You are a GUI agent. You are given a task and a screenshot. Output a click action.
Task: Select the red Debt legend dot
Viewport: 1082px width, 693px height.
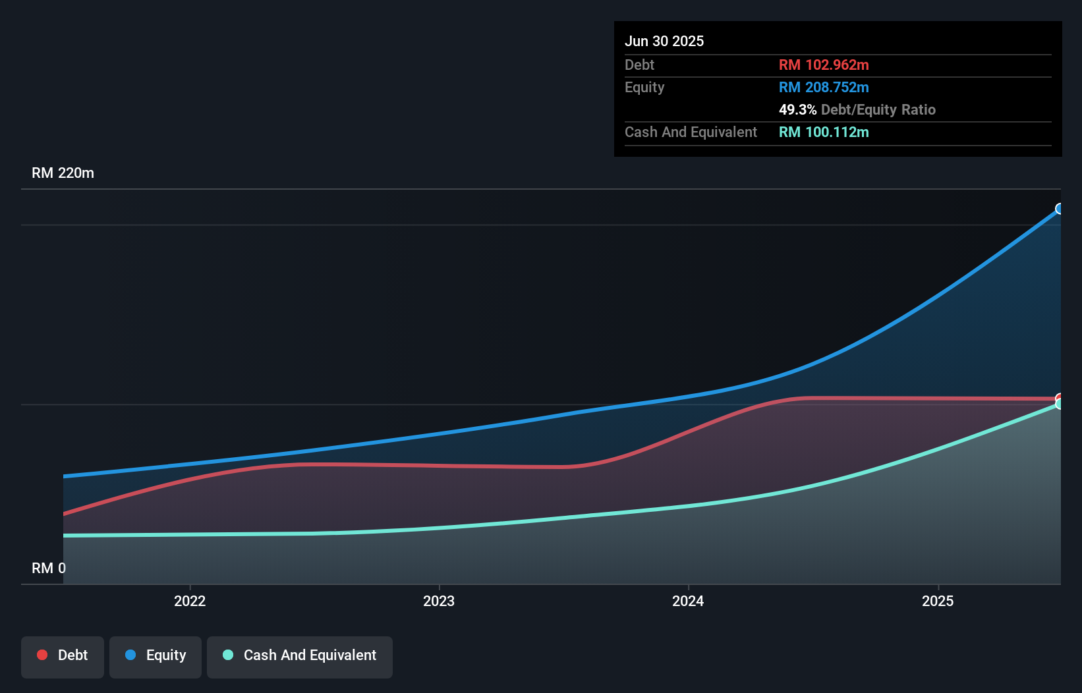click(41, 655)
